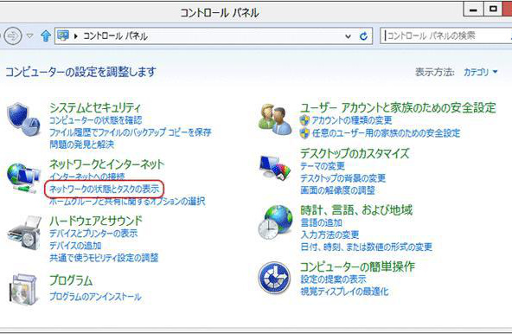Click the コントロール パネルの検索 search field
The height and width of the screenshot is (334, 512).
(x=446, y=35)
